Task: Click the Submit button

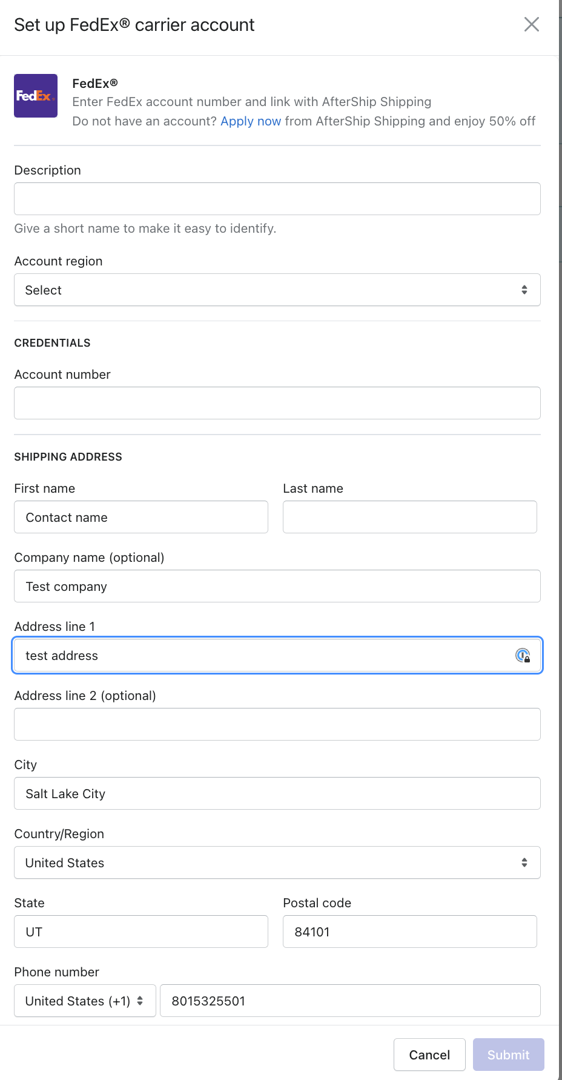Action: [x=509, y=1055]
